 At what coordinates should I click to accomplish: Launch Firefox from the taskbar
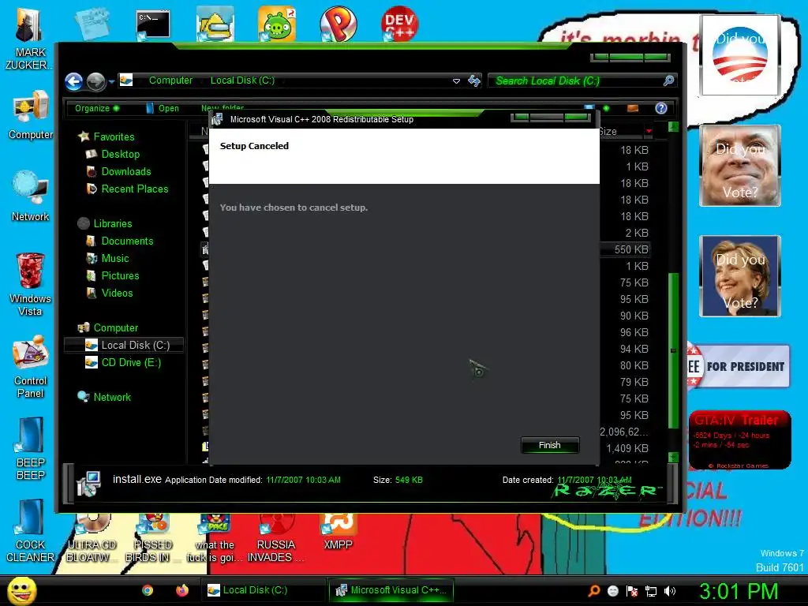[x=182, y=590]
